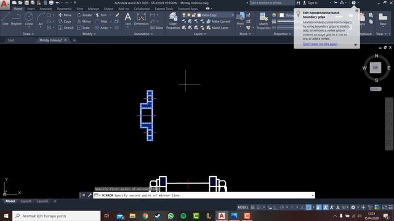The image size is (394, 221).
Task: Expand the Modify panel
Action: point(89,34)
